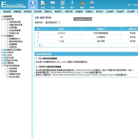Open 远程发布 in the tree
This screenshot has height=138, width=138.
tap(13, 47)
